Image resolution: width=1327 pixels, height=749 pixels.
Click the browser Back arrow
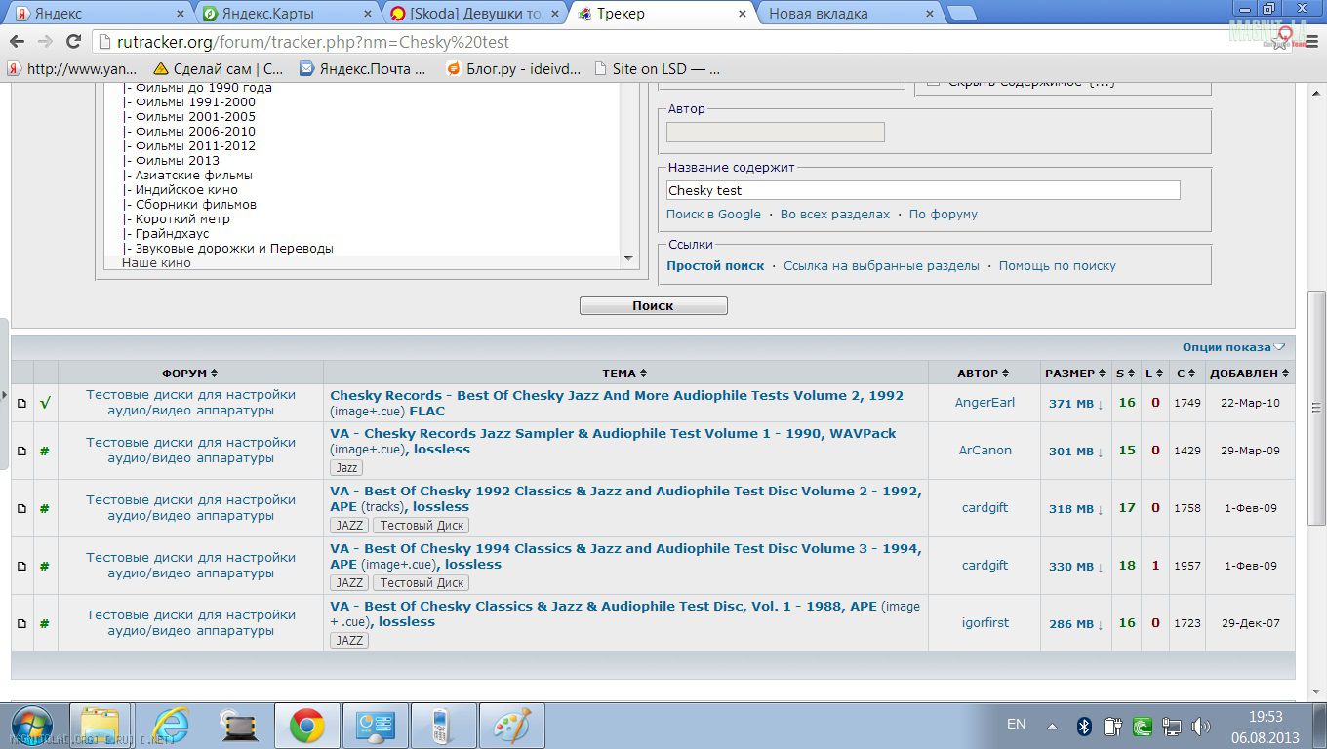tap(17, 42)
